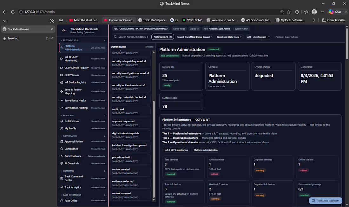
Task: Click the search magnifier icon
Action: pyautogui.click(x=115, y=37)
